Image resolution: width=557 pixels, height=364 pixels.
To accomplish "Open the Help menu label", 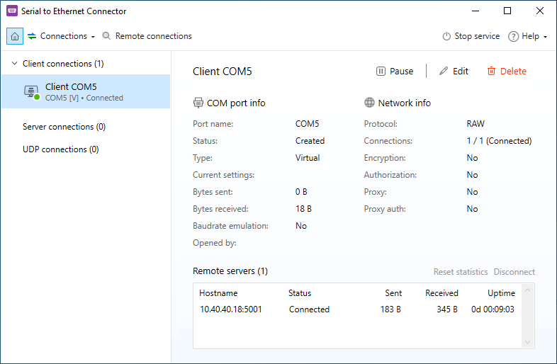I will click(530, 36).
